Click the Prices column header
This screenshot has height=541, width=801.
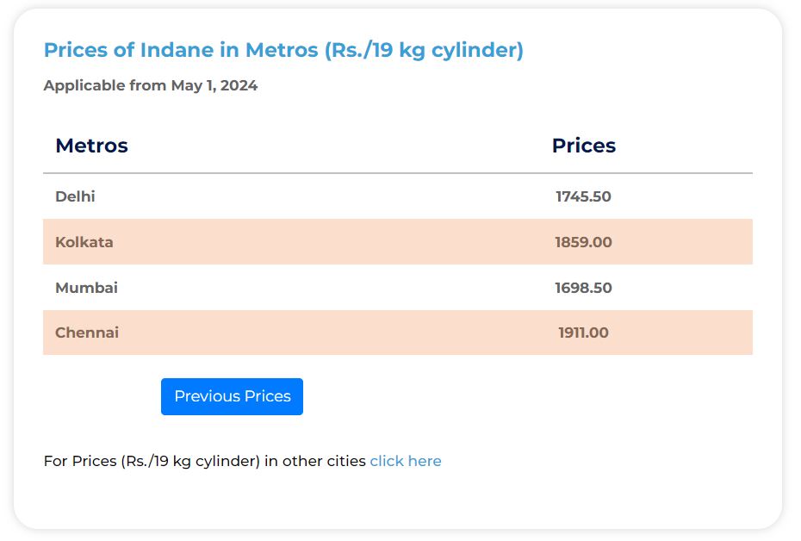click(x=583, y=146)
